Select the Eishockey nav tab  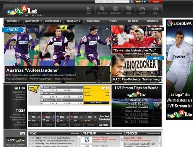pyautogui.click(x=152, y=21)
